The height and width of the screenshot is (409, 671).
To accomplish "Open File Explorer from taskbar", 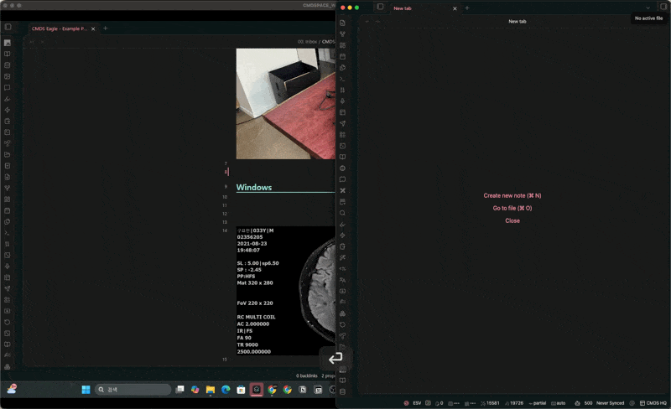I will coord(211,390).
